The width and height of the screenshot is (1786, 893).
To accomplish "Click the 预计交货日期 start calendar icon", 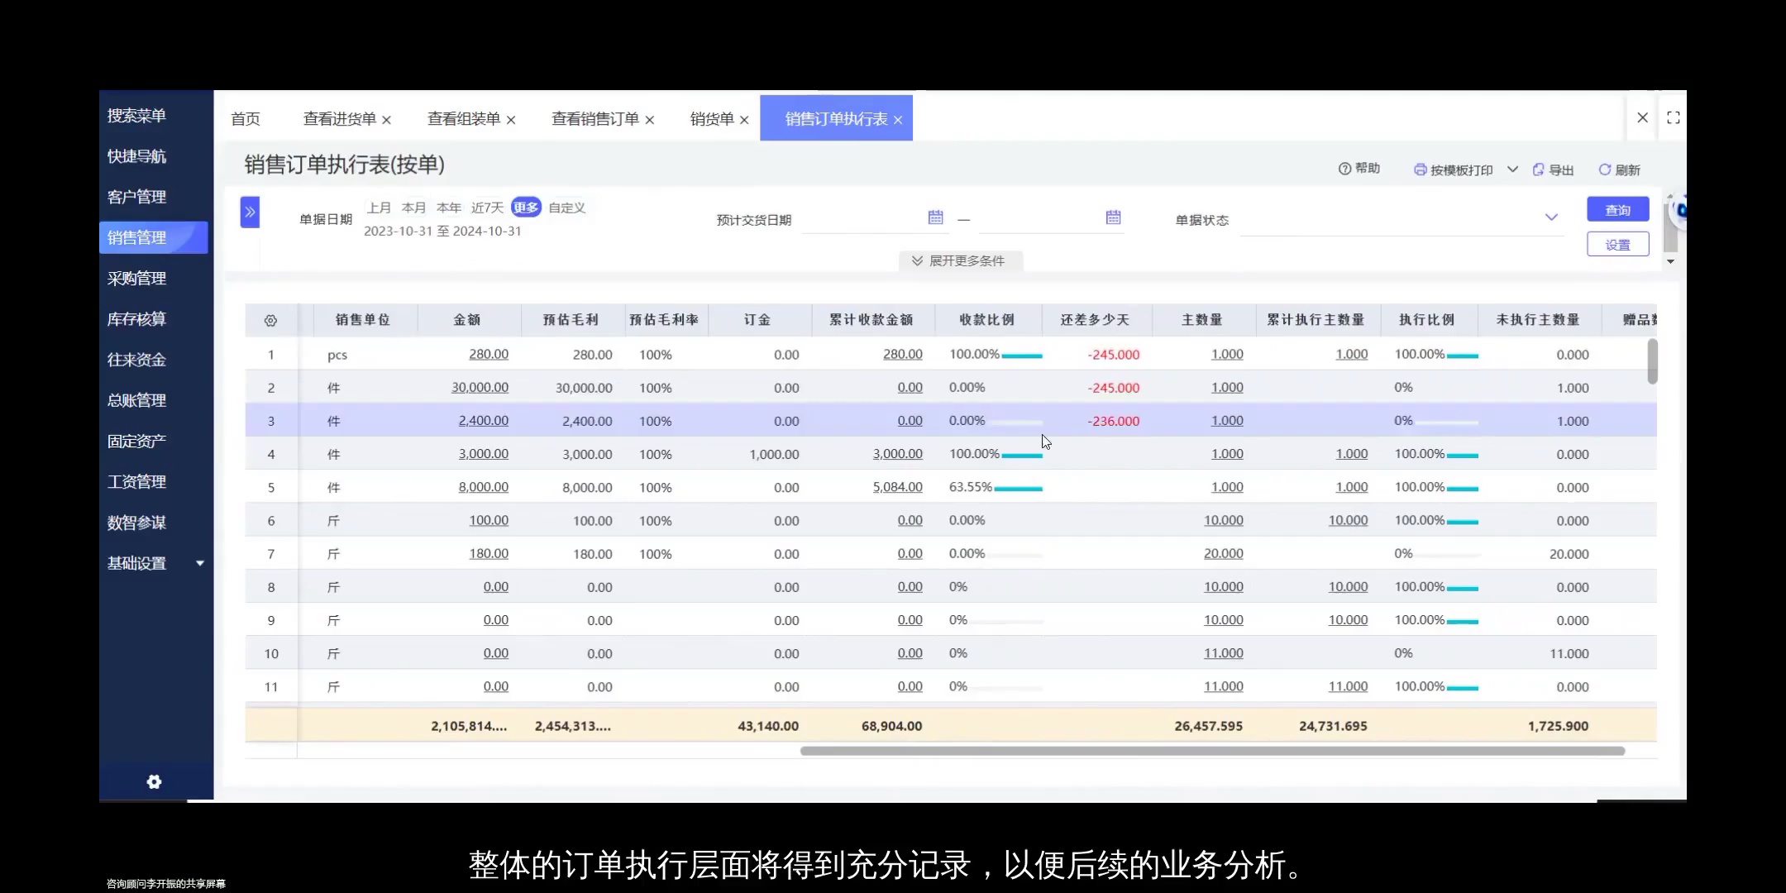I will 934,217.
